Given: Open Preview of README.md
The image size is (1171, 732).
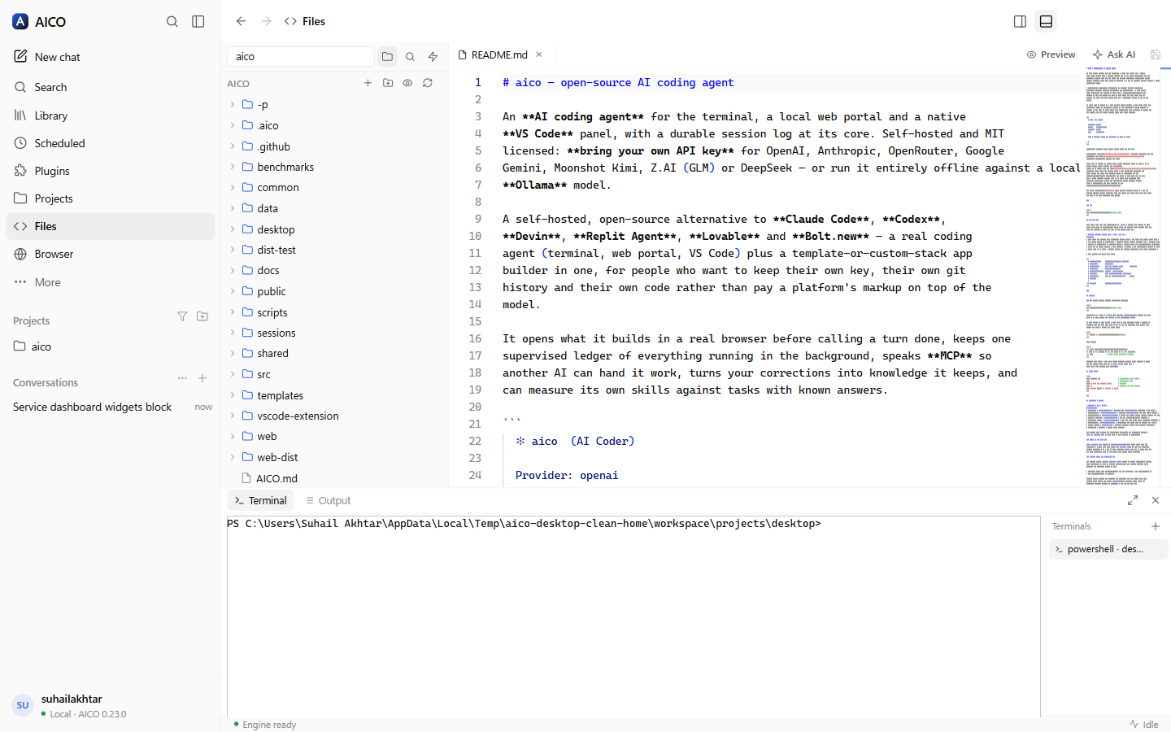Looking at the screenshot, I should 1051,54.
